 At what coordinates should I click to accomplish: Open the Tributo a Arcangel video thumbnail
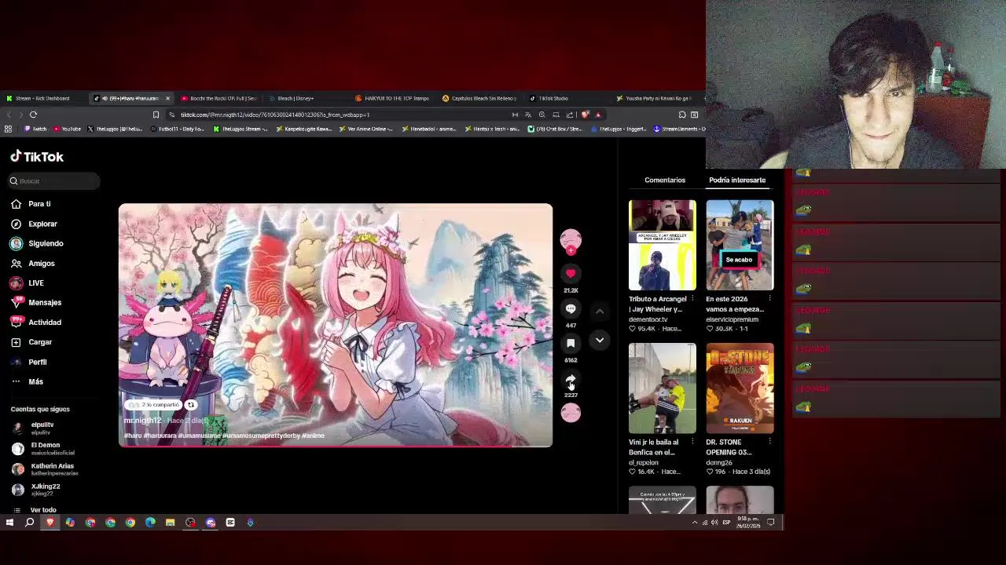click(x=663, y=245)
